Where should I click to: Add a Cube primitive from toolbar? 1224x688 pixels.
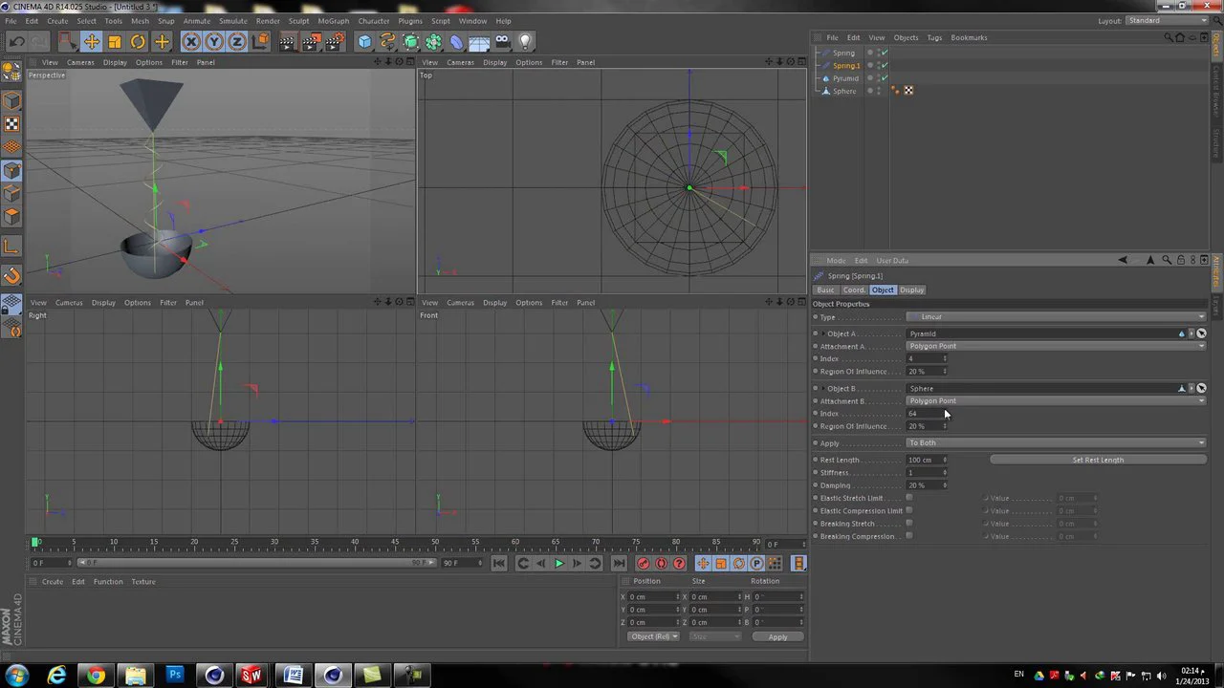(x=364, y=41)
